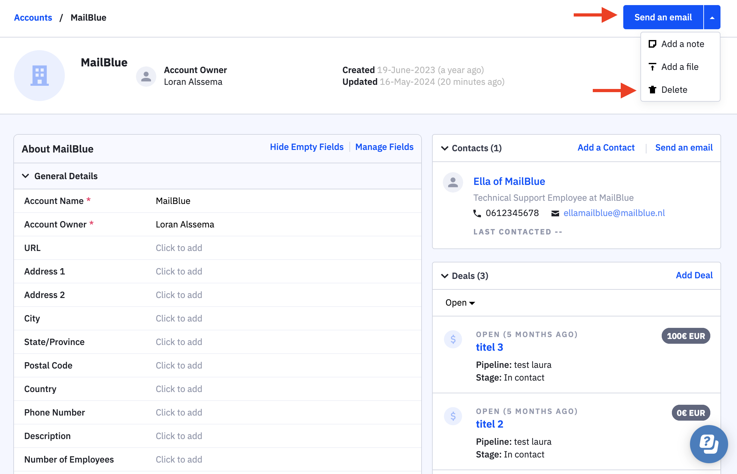Click the dollar icon for titel 3 deal
This screenshot has width=737, height=474.
click(x=453, y=339)
